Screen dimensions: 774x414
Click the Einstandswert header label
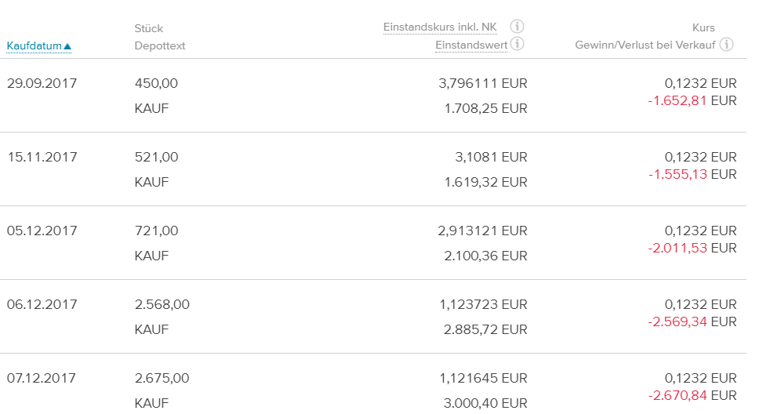coord(471,45)
